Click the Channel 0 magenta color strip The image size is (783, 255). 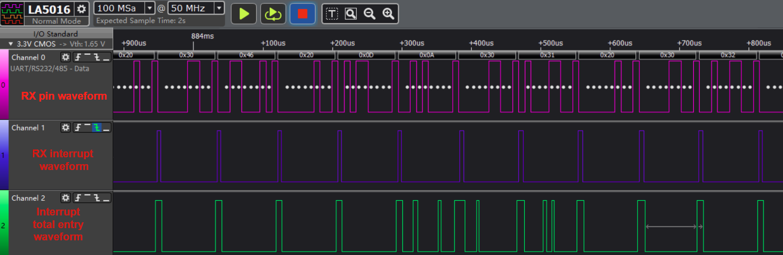coord(4,85)
